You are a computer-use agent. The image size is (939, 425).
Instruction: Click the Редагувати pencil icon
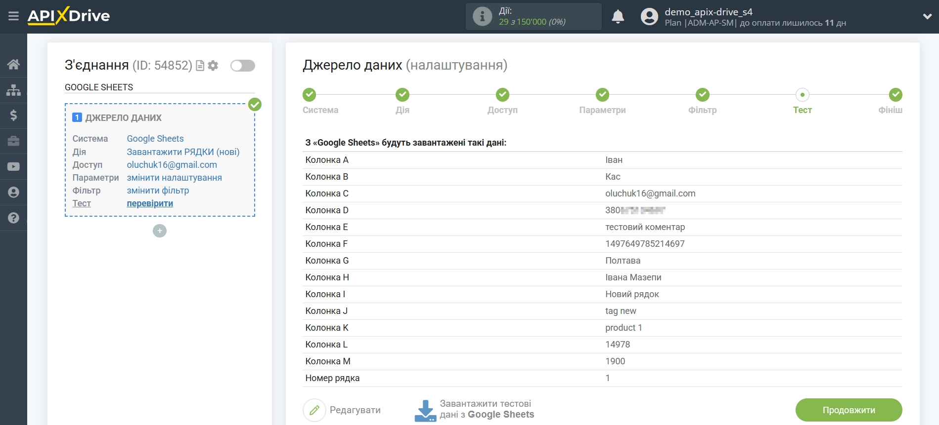(x=314, y=410)
